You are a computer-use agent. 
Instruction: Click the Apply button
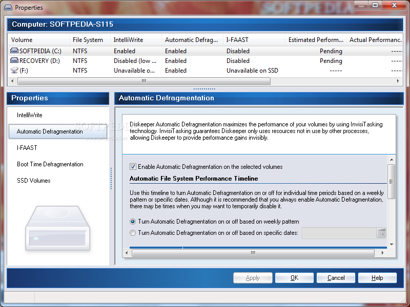pos(253,278)
